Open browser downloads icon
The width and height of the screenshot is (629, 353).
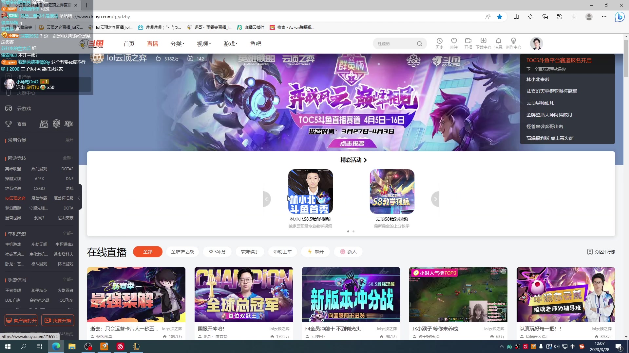(574, 17)
